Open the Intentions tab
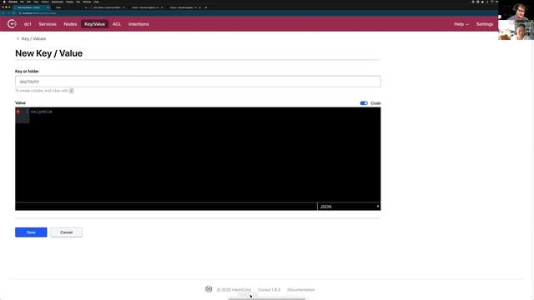The image size is (534, 300). click(x=139, y=24)
